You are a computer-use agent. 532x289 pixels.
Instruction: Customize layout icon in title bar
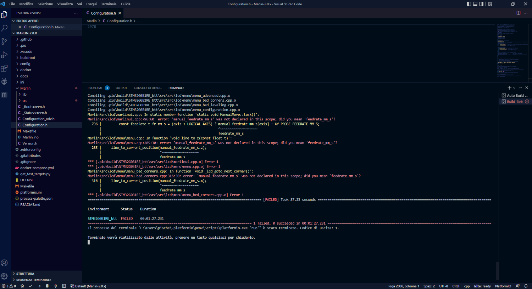490,4
